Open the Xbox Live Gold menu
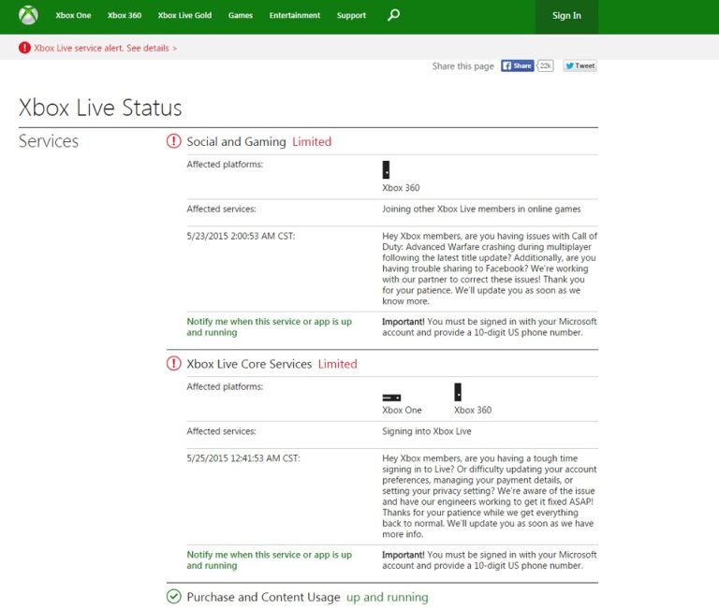The width and height of the screenshot is (719, 609). pos(184,15)
